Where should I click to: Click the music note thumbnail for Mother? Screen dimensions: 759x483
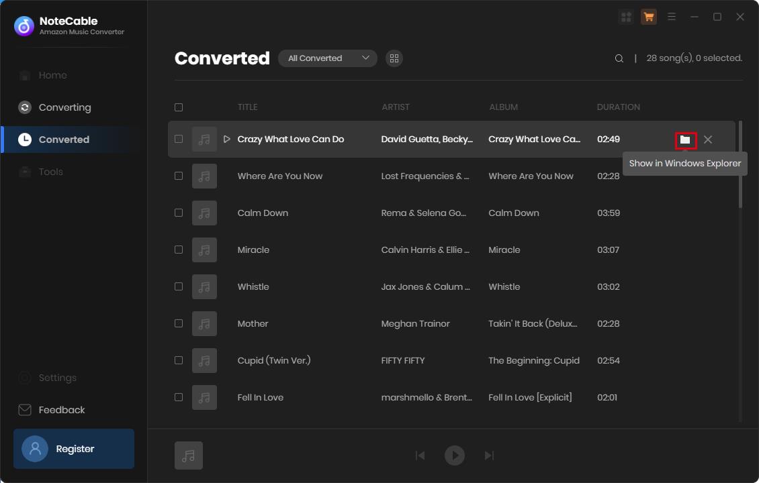tap(204, 323)
